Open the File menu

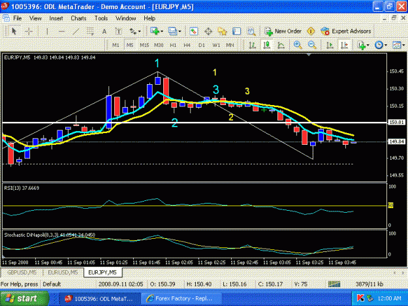[x=18, y=18]
